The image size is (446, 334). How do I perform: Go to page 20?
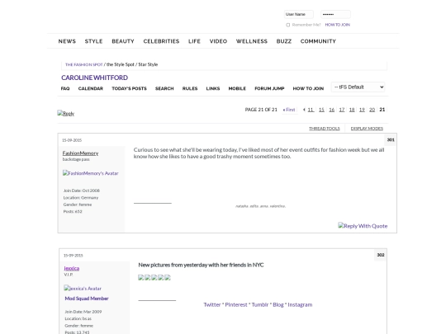(372, 110)
